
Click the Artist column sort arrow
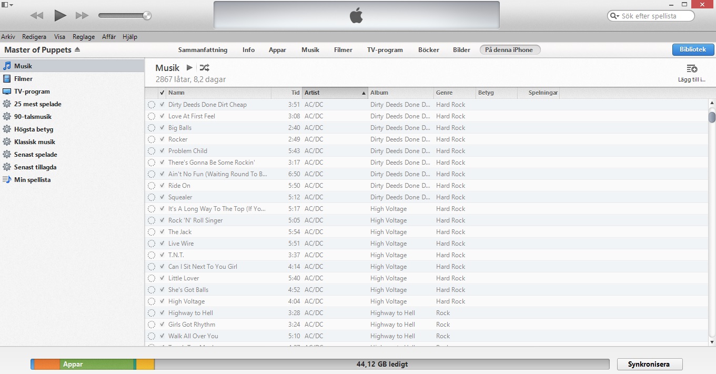tap(364, 93)
